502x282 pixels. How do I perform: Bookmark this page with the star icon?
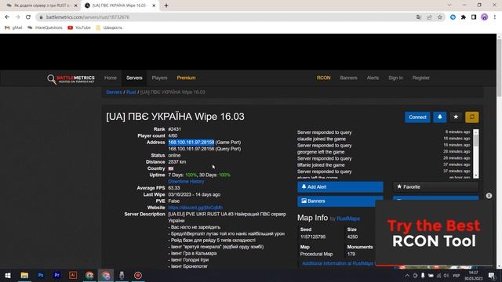point(440,17)
